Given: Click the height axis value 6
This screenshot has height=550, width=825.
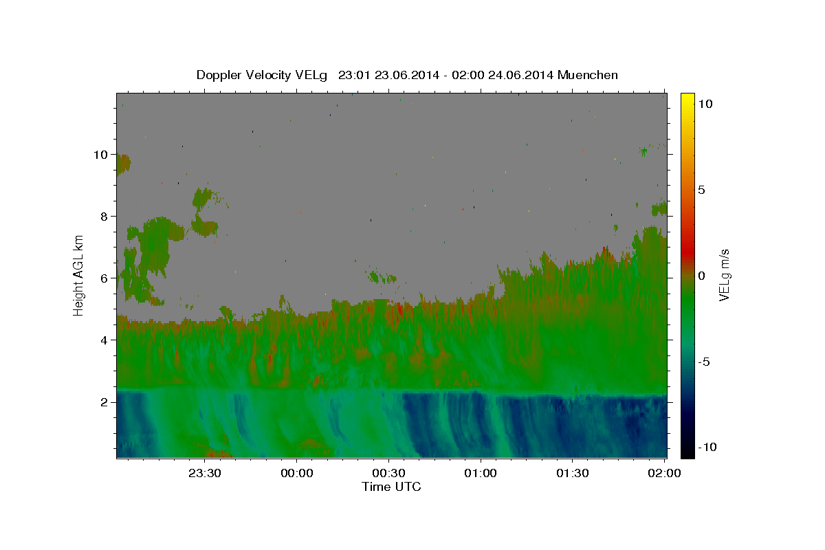Looking at the screenshot, I should (x=105, y=278).
